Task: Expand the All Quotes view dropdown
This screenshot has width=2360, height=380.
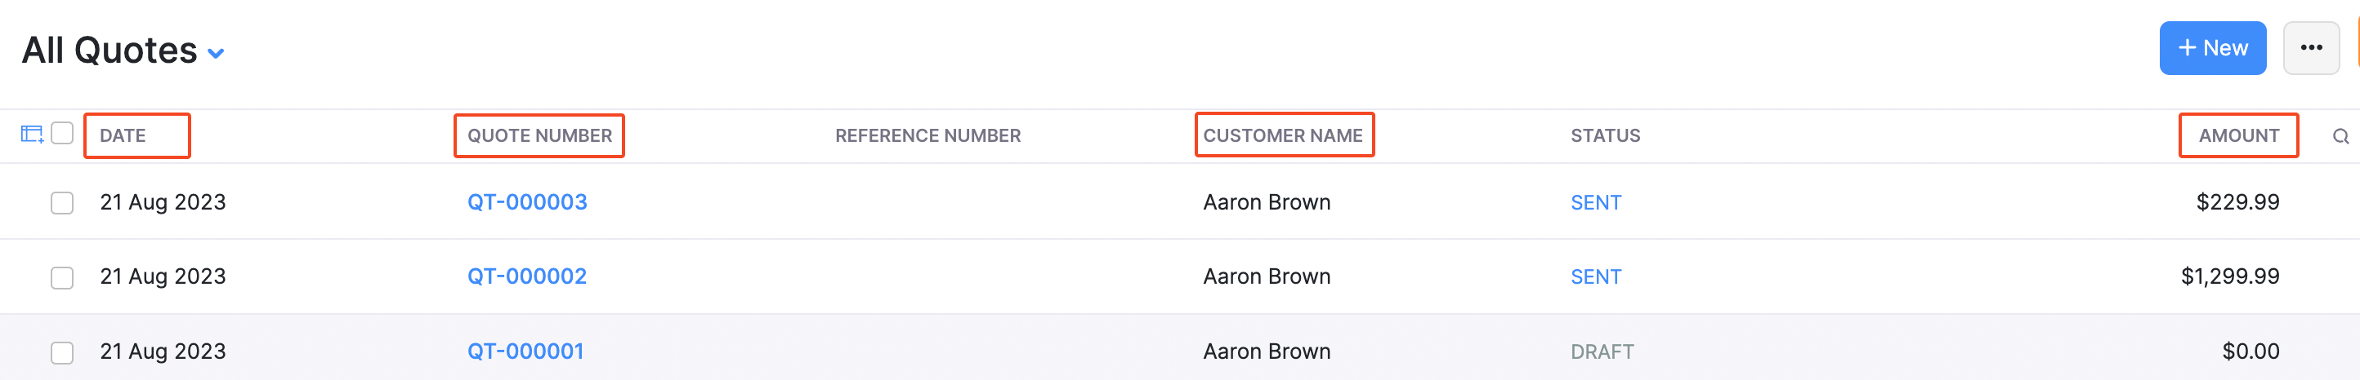Action: click(217, 53)
